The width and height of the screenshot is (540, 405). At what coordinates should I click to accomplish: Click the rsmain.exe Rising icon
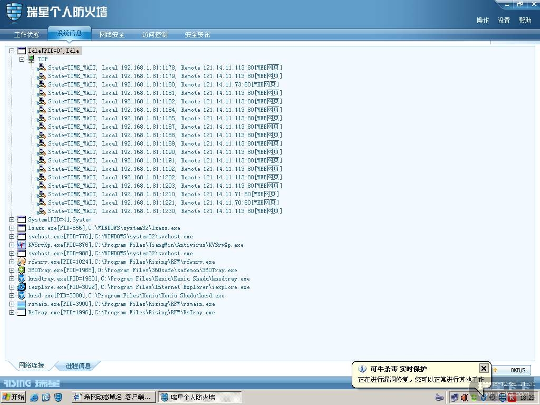21,304
